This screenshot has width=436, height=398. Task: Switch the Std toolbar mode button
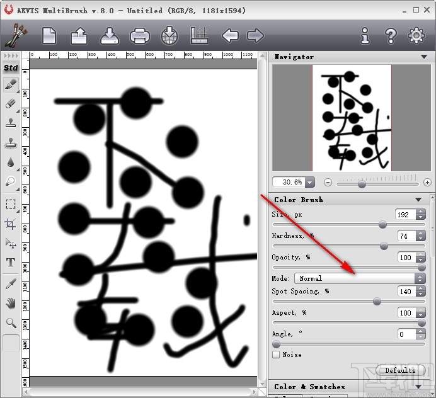point(11,68)
